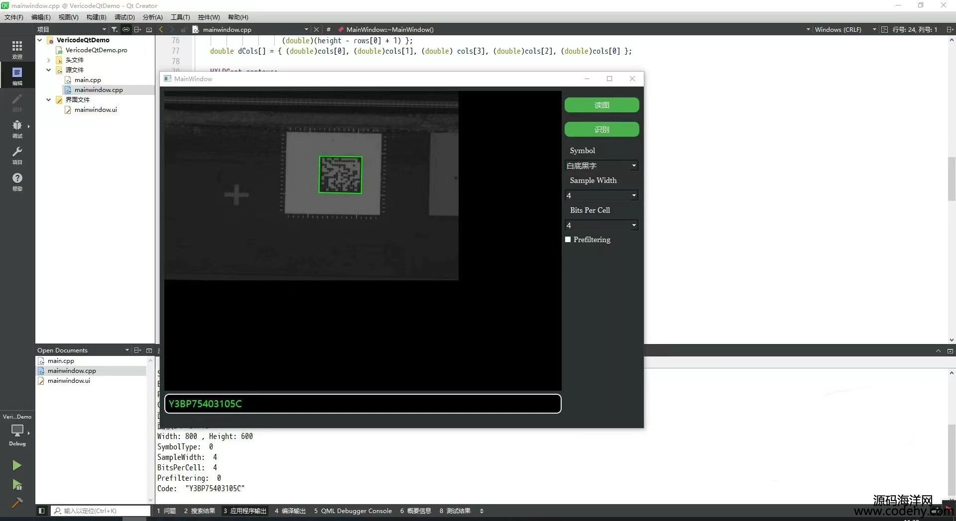The image size is (956, 521).
Task: Select mainwindow.ui in the project tree
Action: (96, 109)
